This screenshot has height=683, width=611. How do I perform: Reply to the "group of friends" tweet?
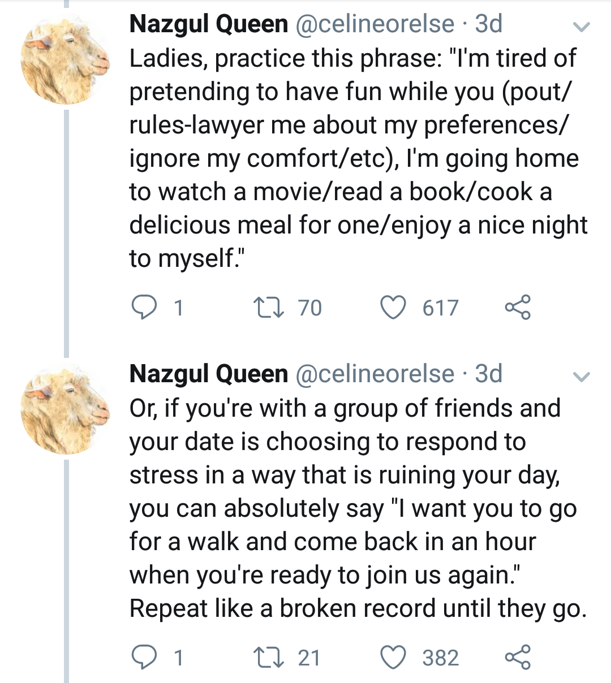click(x=144, y=658)
